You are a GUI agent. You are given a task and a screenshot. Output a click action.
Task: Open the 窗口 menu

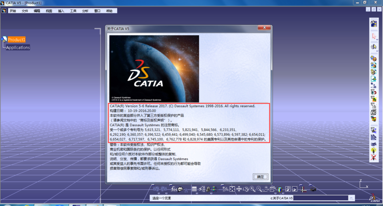[97, 11]
